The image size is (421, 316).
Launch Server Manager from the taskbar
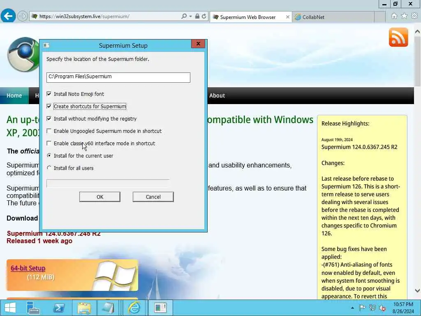coord(33,308)
